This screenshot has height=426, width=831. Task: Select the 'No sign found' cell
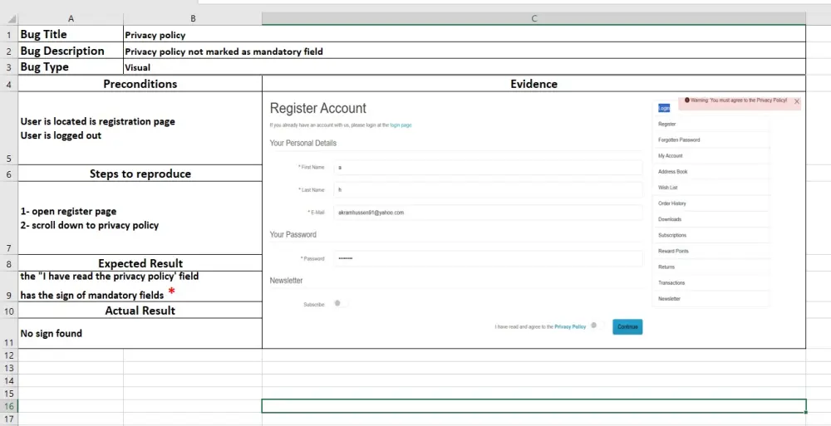[x=140, y=333]
